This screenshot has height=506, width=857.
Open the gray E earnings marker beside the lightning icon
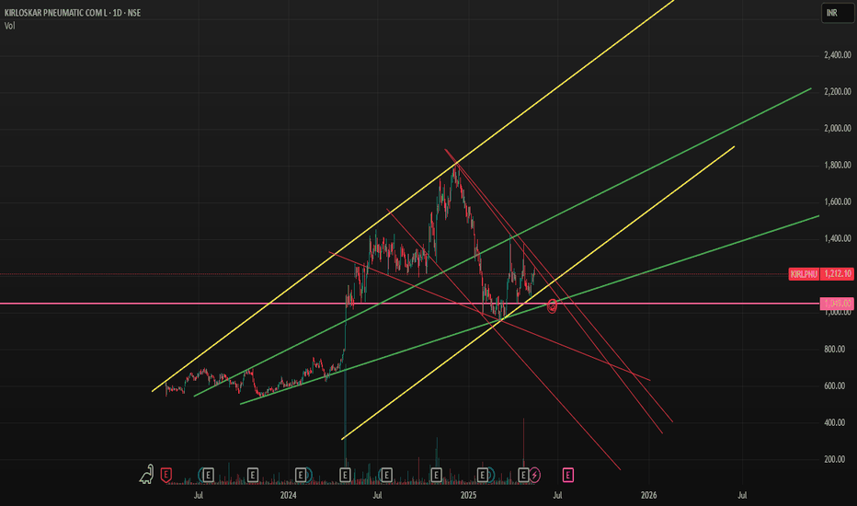coord(523,475)
